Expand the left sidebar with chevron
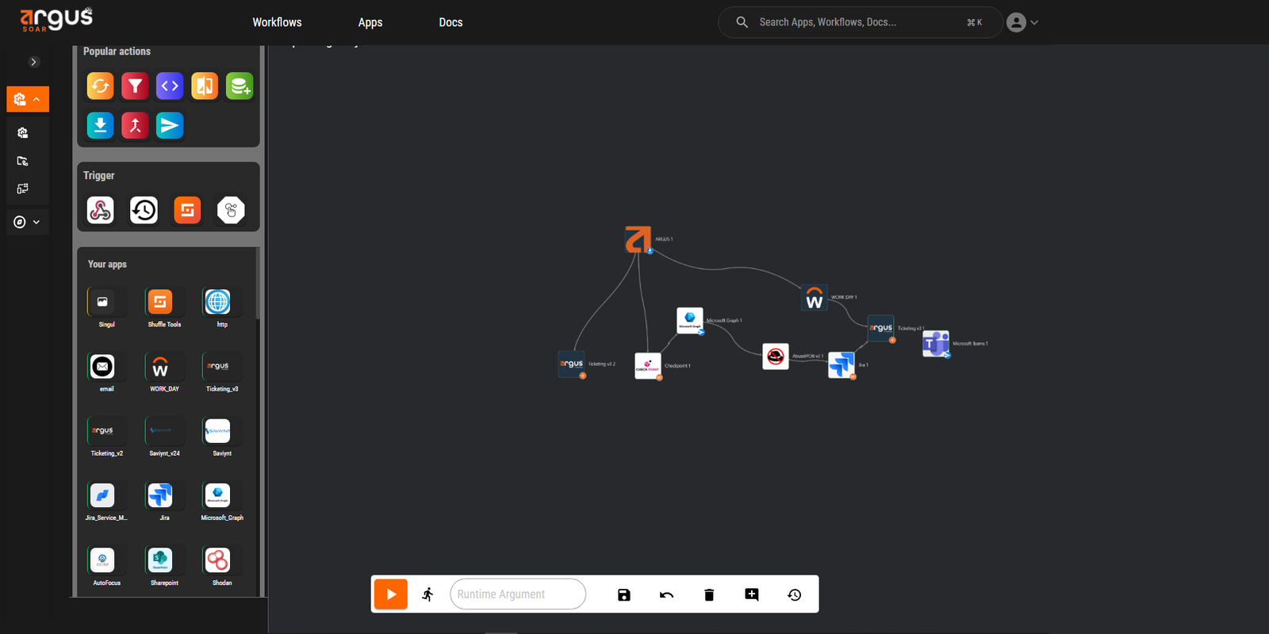 [x=33, y=62]
